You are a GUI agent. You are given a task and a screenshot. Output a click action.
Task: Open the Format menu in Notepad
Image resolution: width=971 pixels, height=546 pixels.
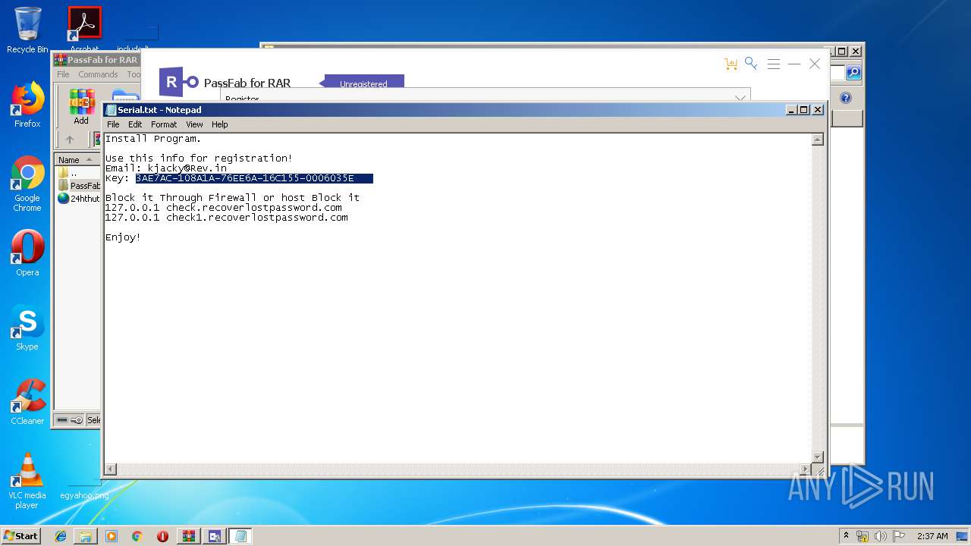[x=163, y=124]
